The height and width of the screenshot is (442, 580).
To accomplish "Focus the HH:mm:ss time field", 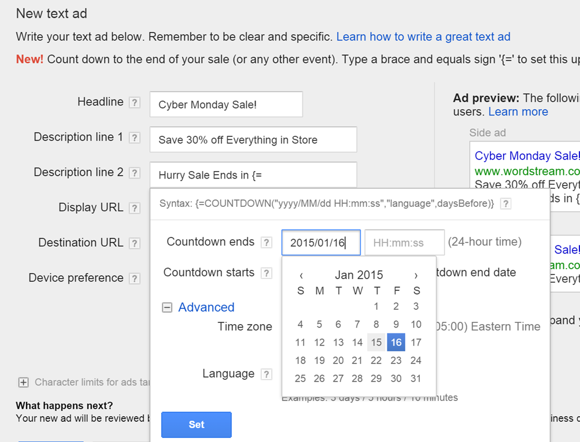I will coord(405,243).
